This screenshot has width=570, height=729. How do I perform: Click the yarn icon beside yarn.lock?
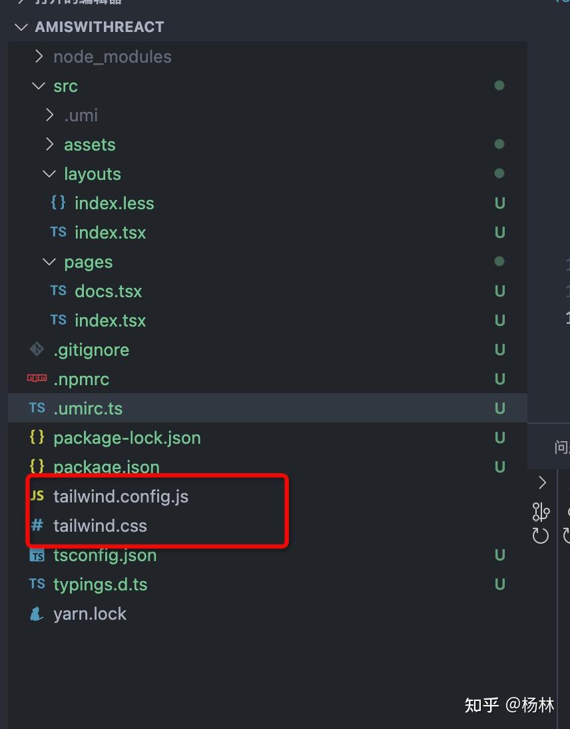pyautogui.click(x=37, y=614)
